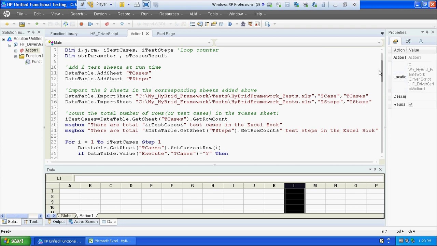Click the binoculars spy icon in toolbar

[243, 24]
